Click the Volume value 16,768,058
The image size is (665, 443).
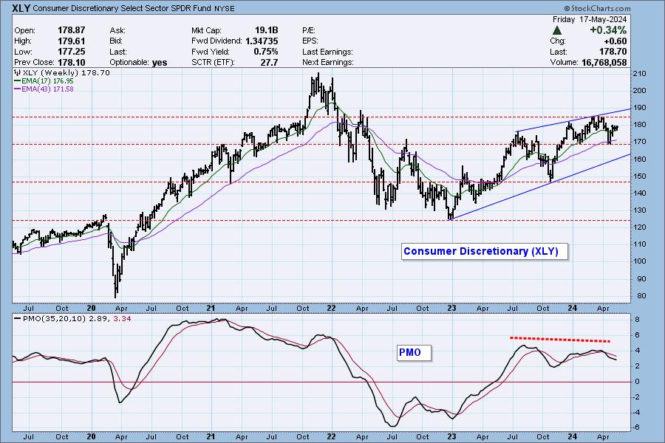604,62
